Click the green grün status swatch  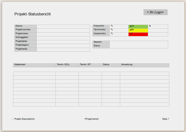coord(138,27)
